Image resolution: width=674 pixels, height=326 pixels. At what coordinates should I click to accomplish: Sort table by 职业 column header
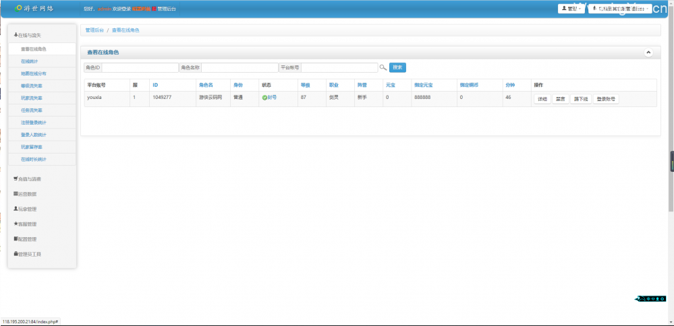333,86
